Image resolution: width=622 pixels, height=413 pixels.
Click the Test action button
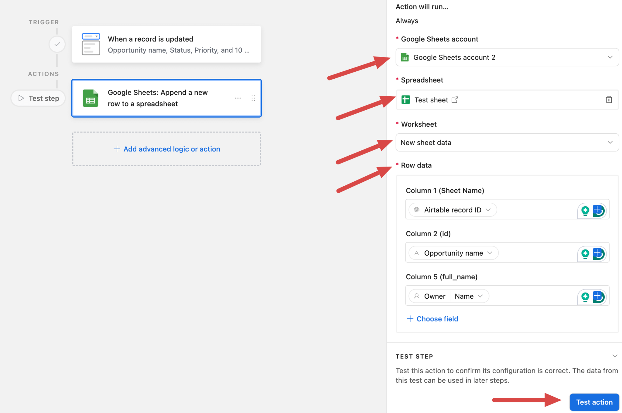594,402
